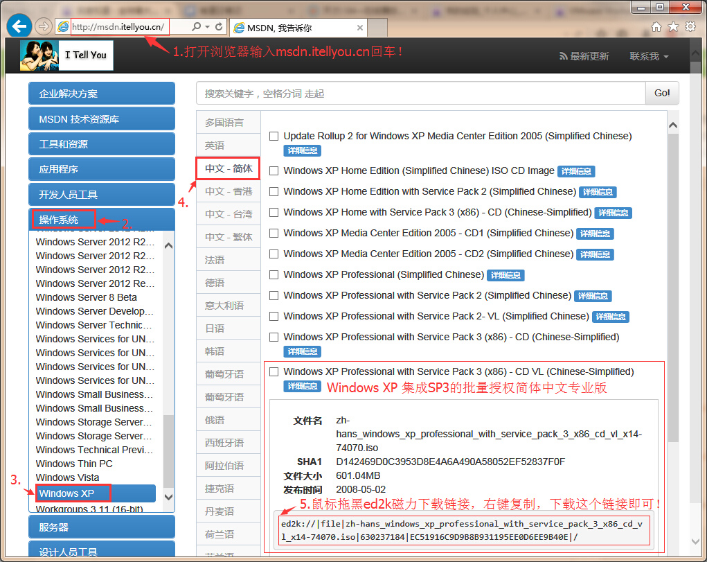The image size is (707, 562).
Task: Check Windows XP Professional (Simplified Chinese) checkbox
Action: click(x=274, y=275)
